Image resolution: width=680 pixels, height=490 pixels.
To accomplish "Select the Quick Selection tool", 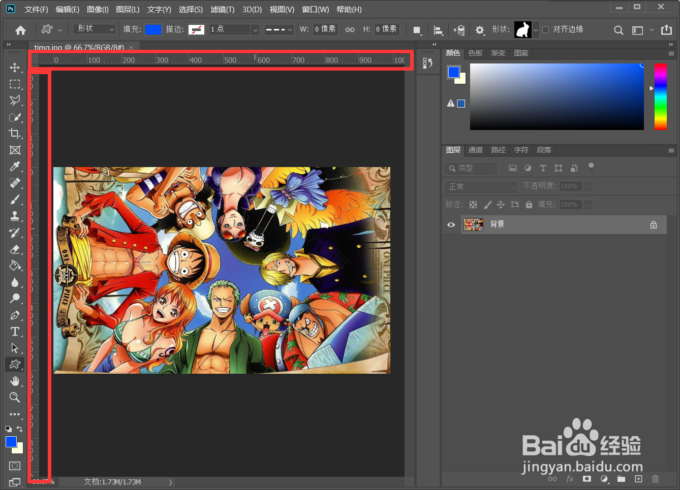I will tap(15, 117).
